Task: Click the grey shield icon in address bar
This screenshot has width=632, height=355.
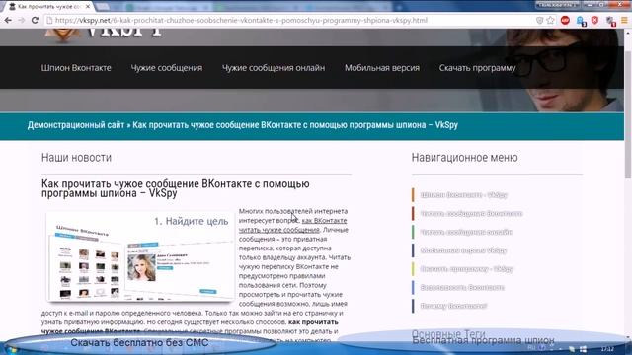Action: pyautogui.click(x=540, y=20)
